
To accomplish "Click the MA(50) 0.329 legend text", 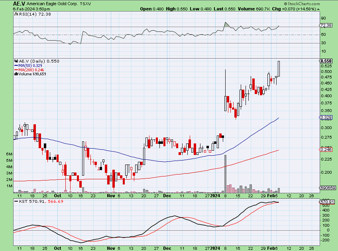I will 30,65.
